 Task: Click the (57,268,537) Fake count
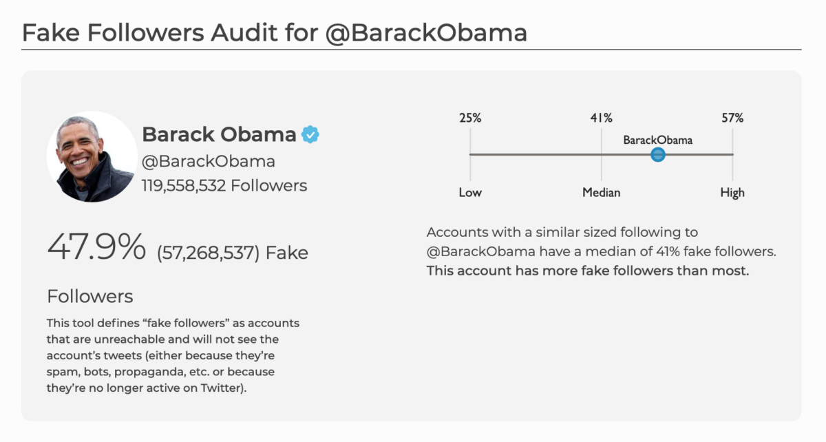233,253
